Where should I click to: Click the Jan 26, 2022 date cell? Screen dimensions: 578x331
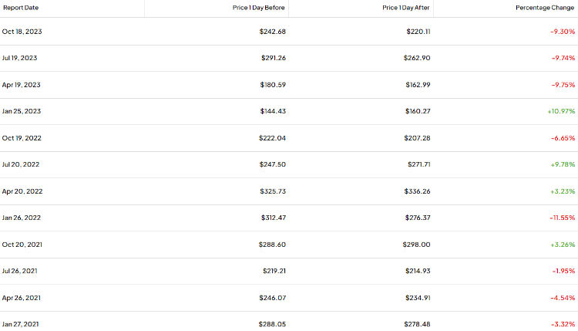pos(22,218)
